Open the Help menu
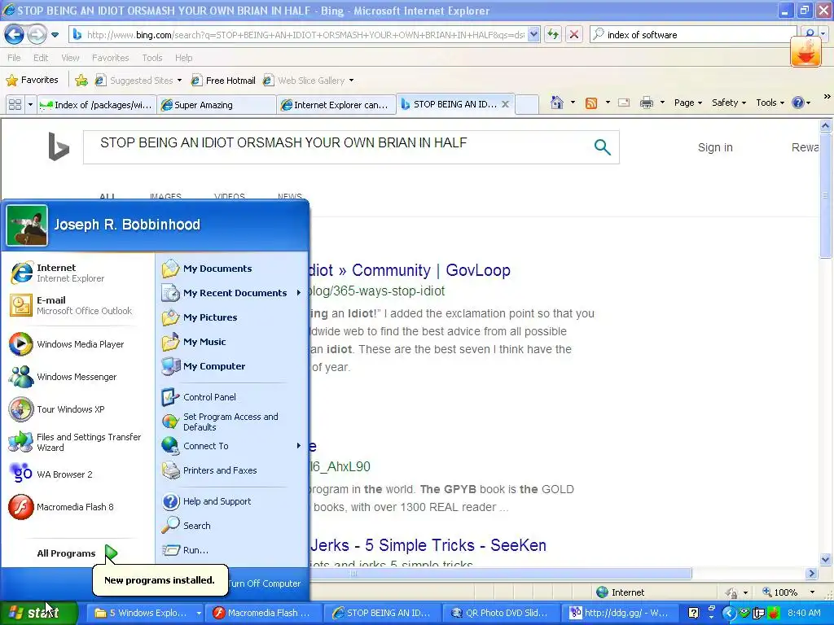 pyautogui.click(x=184, y=58)
